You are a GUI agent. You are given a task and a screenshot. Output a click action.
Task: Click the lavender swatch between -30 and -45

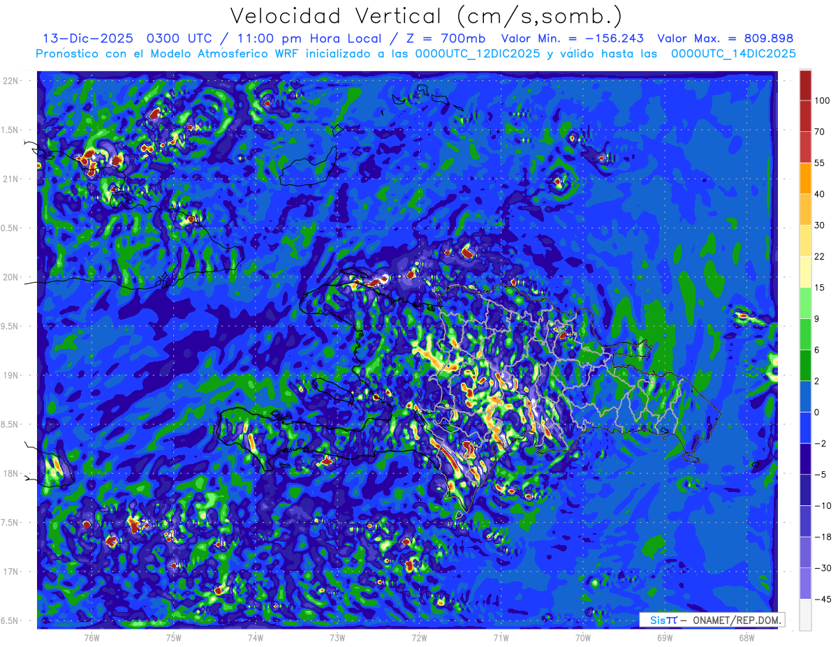click(805, 583)
